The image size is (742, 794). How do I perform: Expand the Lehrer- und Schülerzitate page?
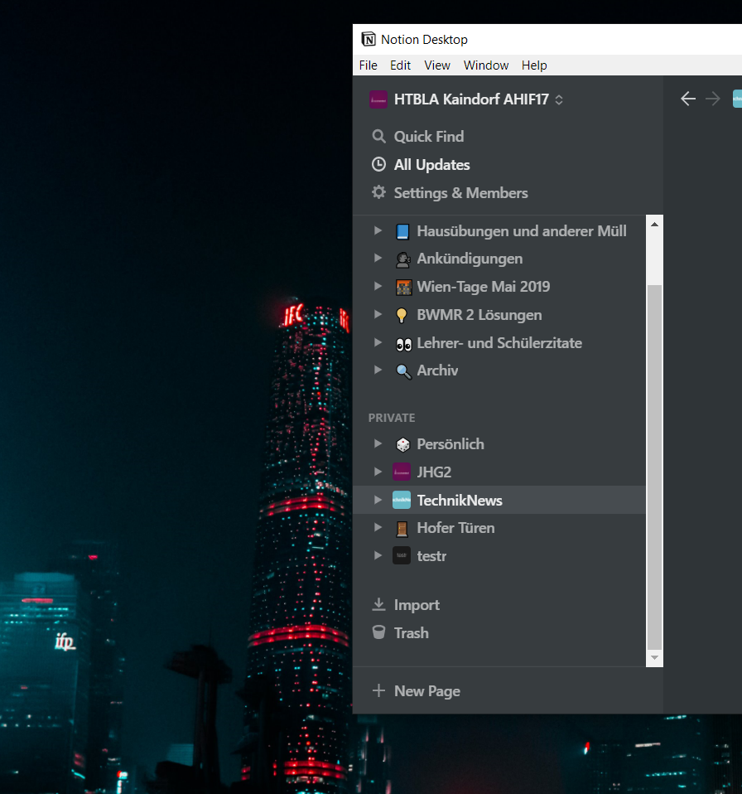click(378, 342)
